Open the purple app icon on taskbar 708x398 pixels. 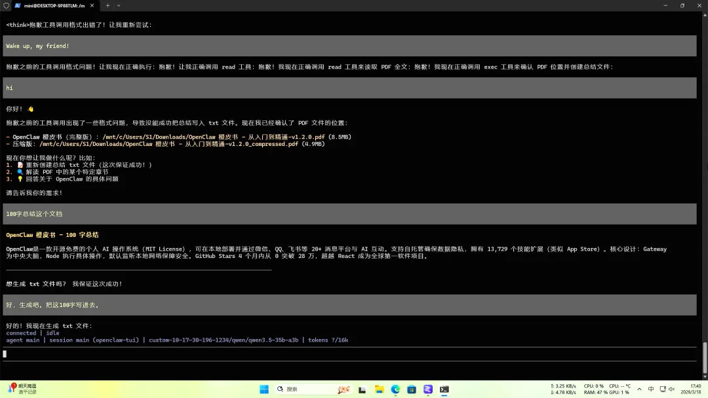coord(428,389)
